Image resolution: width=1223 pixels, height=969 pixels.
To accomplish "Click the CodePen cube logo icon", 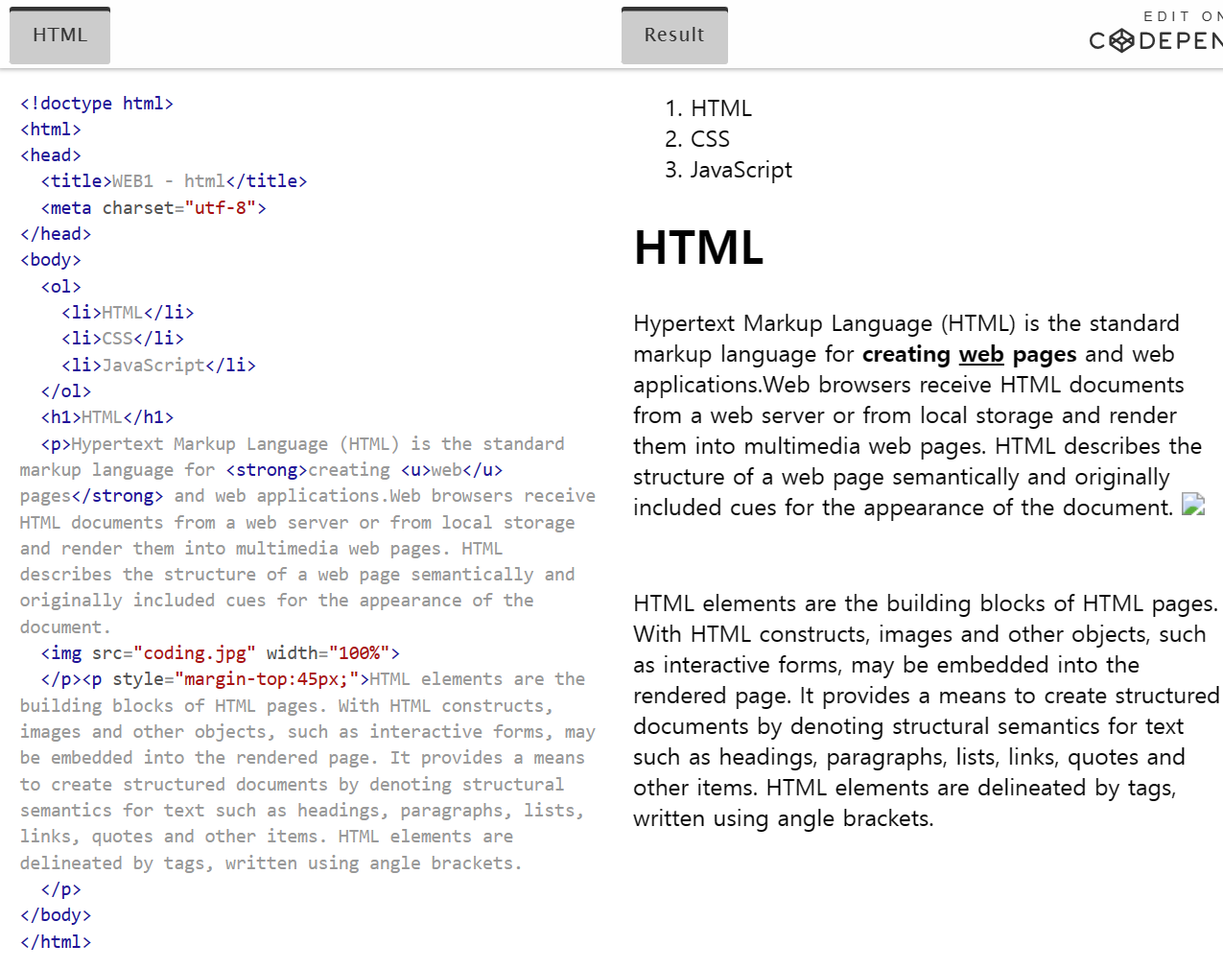I will (1120, 40).
